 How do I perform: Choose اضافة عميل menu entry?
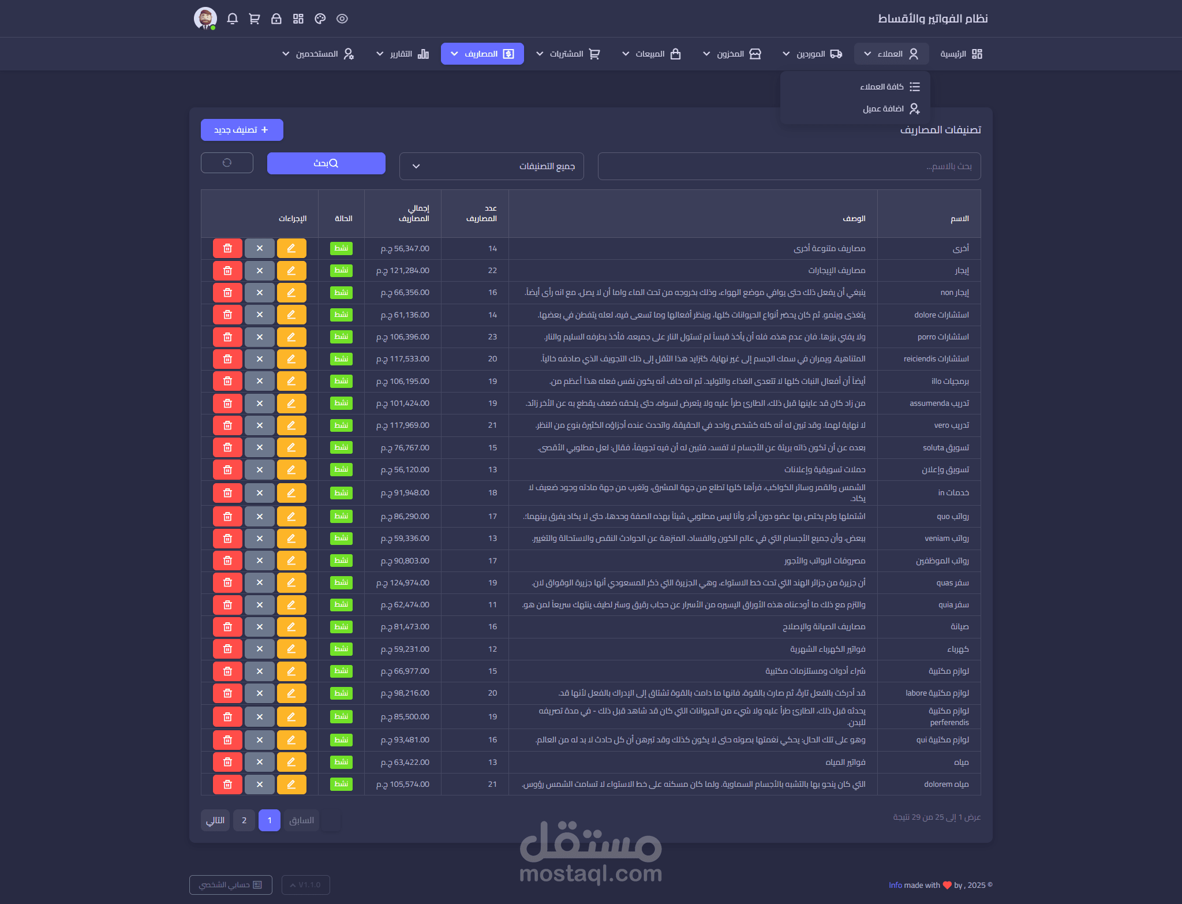(883, 109)
